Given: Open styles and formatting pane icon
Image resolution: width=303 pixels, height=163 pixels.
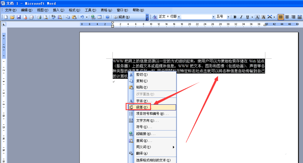Looking at the screenshot, I should (x=155, y=17).
